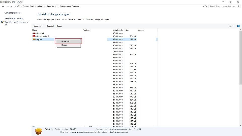Go back with the back arrow

(x=3, y=6)
